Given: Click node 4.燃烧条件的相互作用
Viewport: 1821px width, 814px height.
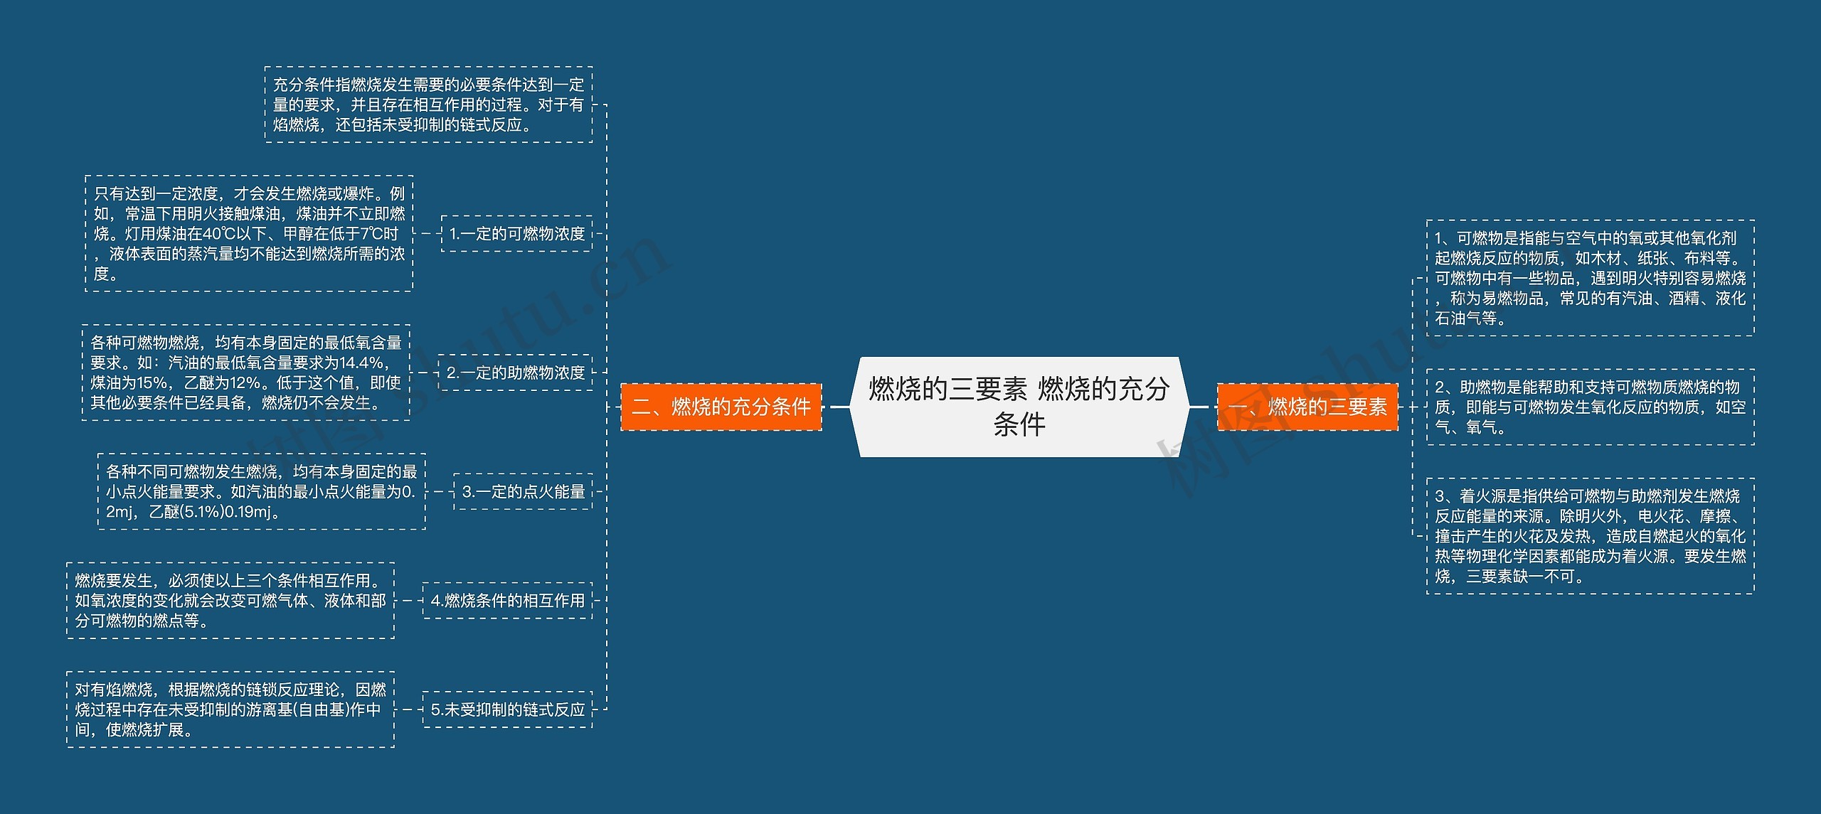Looking at the screenshot, I should (507, 601).
